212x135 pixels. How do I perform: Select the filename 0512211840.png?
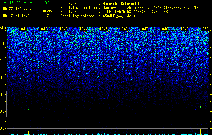point(17,9)
